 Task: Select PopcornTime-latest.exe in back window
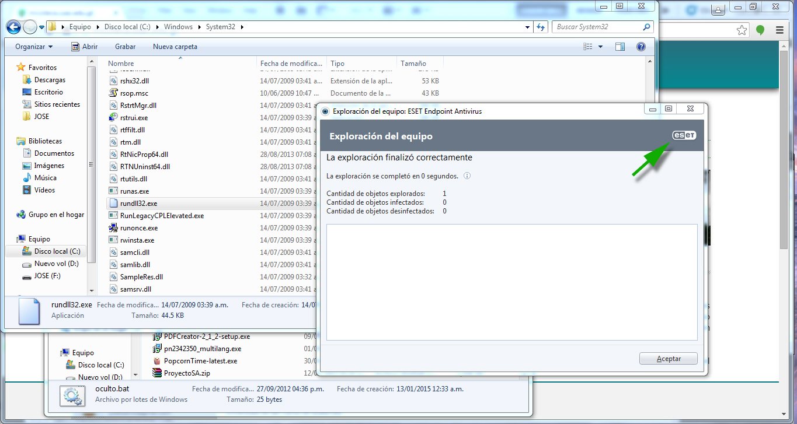click(200, 361)
